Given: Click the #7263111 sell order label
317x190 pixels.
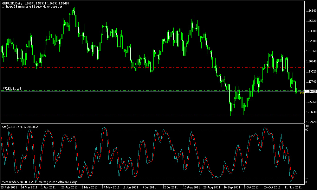Looking at the screenshot, I should pos(11,89).
